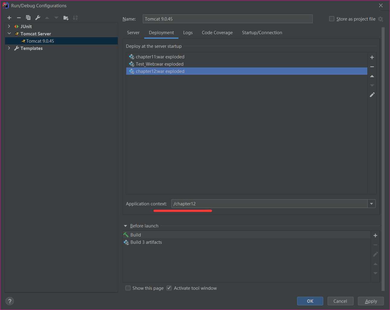The width and height of the screenshot is (390, 310).
Task: Uncheck Activate tool window
Action: (x=169, y=288)
